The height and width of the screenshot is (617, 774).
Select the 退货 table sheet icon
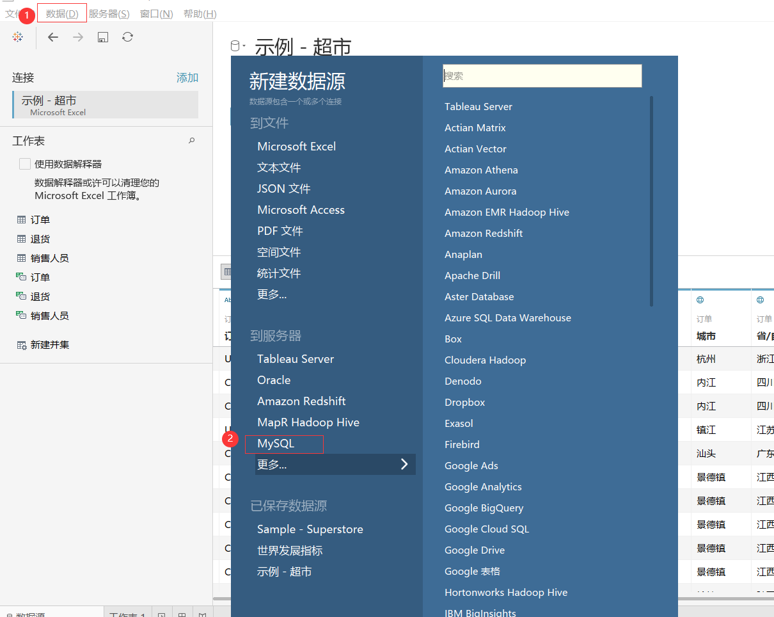pos(22,239)
